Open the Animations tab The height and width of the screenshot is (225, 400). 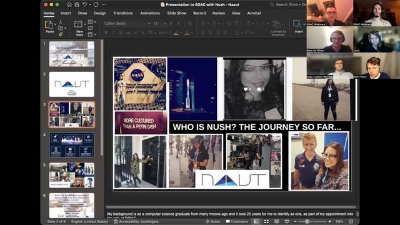(150, 13)
